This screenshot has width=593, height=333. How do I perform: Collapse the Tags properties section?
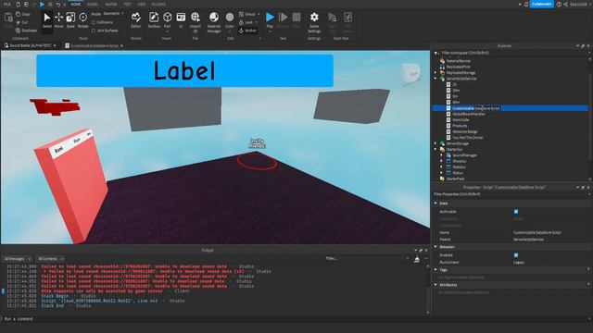point(435,269)
